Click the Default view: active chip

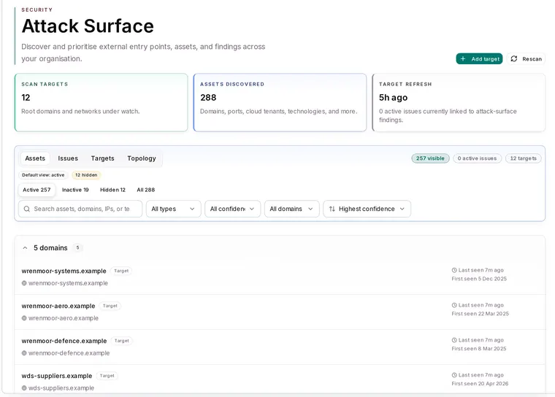tap(43, 175)
